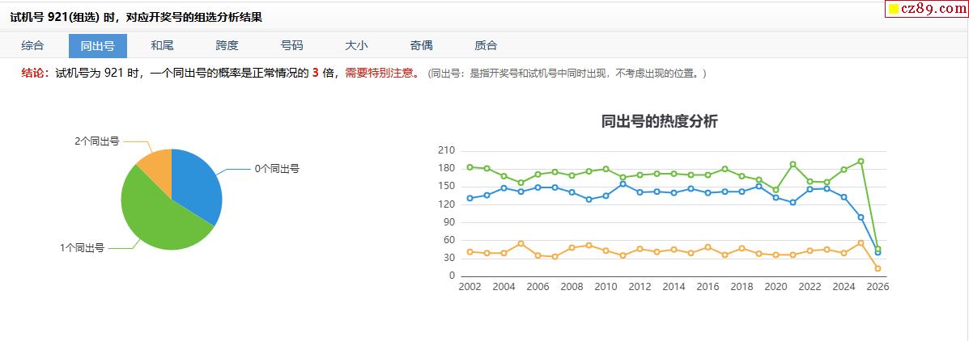Click the blue pie slice
Screen dimensions: 969x341
pyautogui.click(x=198, y=182)
